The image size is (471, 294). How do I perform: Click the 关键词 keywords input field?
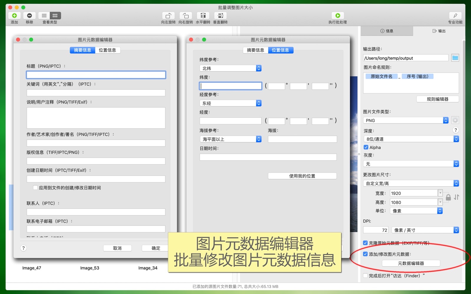point(96,93)
